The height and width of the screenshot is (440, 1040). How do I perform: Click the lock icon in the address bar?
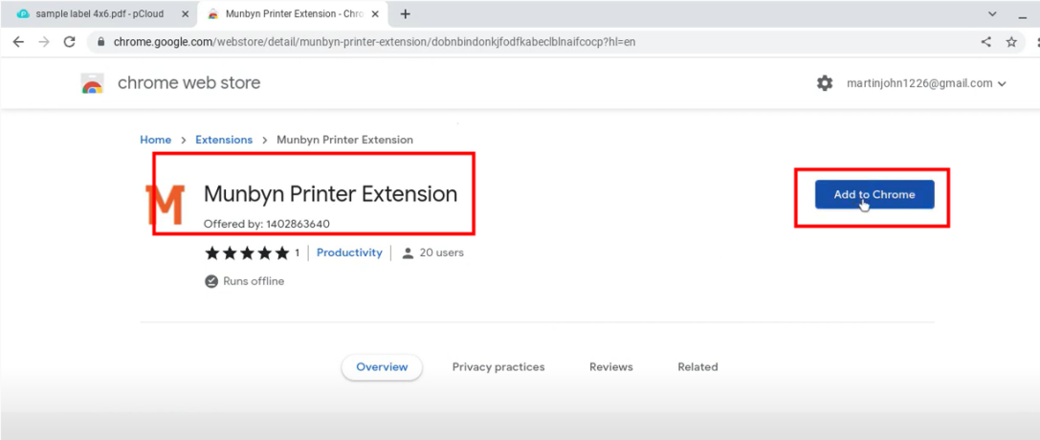100,42
